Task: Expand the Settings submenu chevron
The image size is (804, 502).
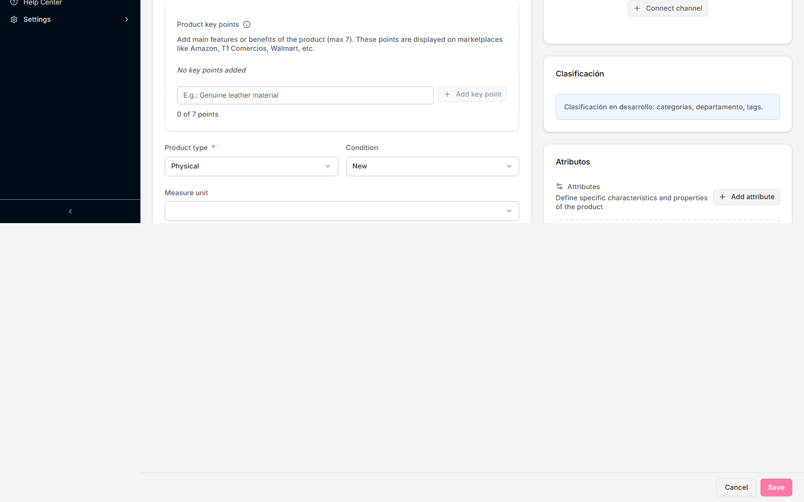Action: (x=127, y=19)
